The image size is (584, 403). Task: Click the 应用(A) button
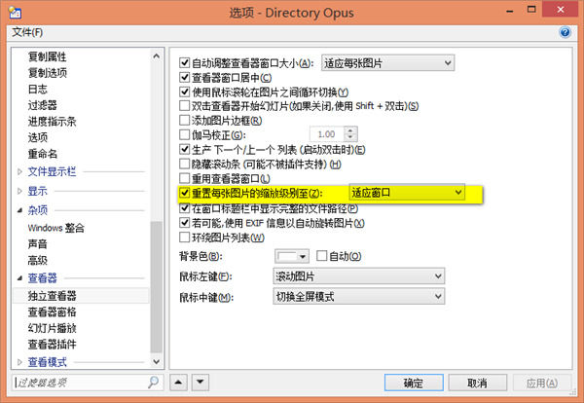tap(542, 383)
